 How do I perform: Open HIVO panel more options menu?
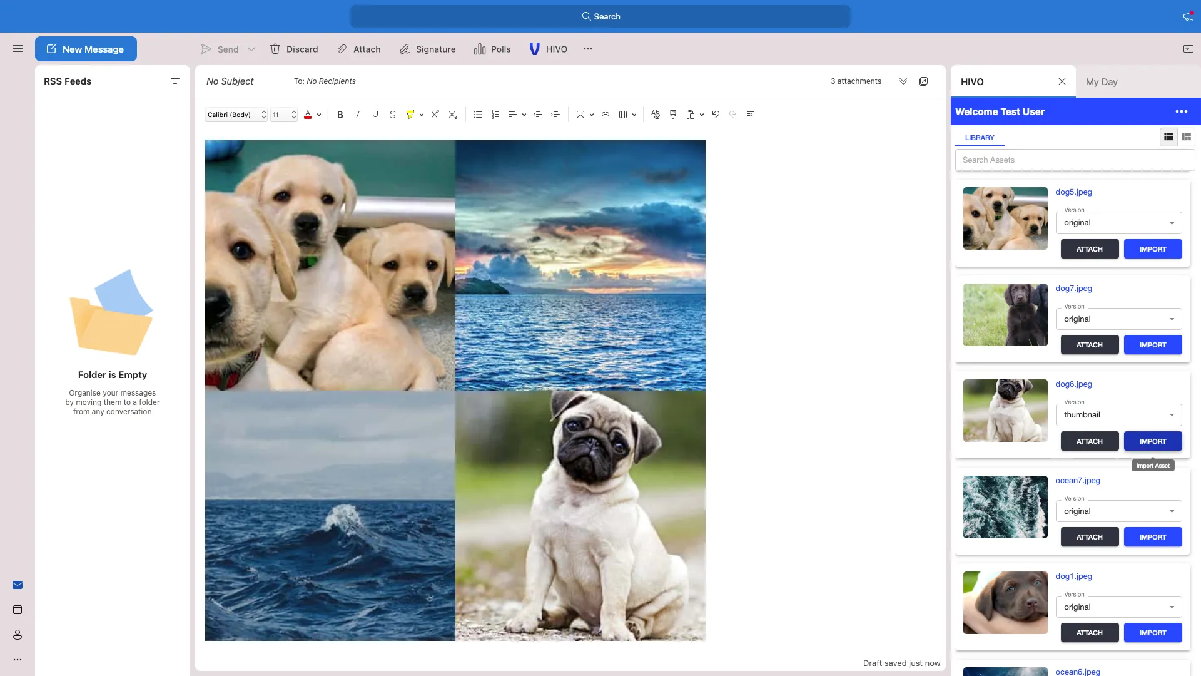[x=1182, y=111]
